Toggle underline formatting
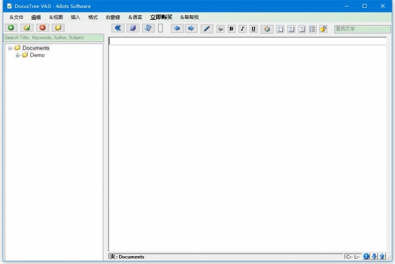395x264 pixels. click(253, 29)
